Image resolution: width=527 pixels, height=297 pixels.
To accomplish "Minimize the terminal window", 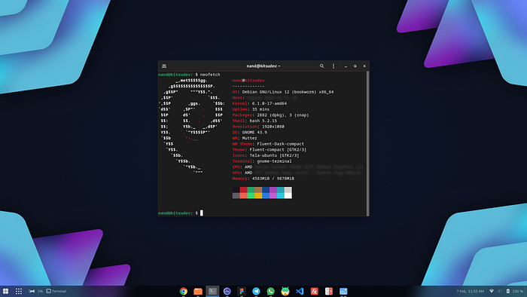I will click(346, 66).
